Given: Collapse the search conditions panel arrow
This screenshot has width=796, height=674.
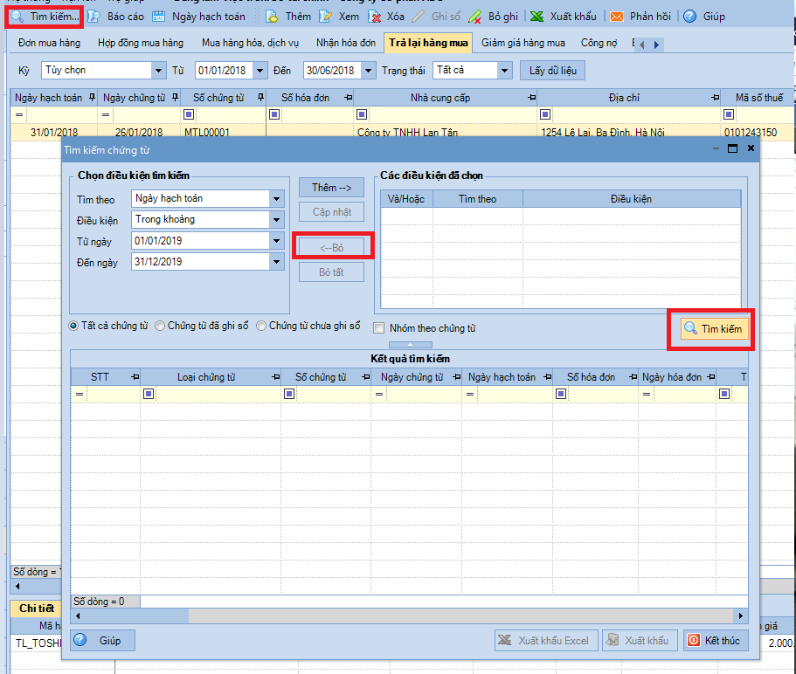Looking at the screenshot, I should [x=410, y=345].
